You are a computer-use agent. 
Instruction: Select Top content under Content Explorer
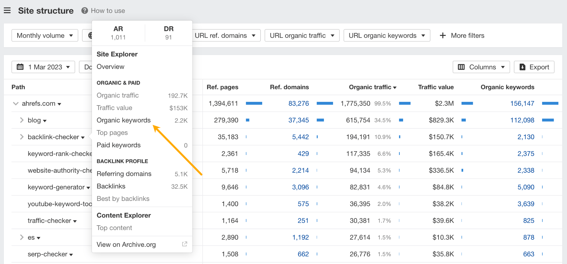114,228
